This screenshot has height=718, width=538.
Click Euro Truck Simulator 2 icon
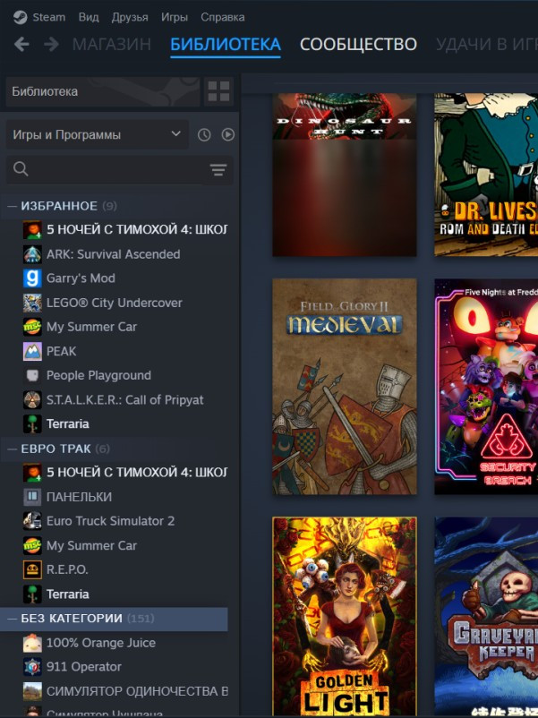(x=32, y=521)
